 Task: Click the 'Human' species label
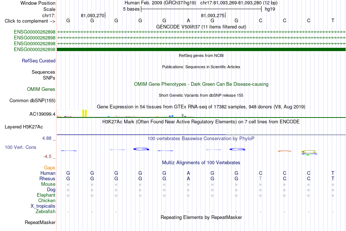[48, 173]
